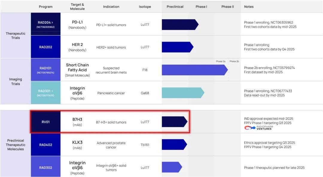This screenshot has height=177, width=323.
Task: Click the RV01 program cell
Action: point(45,122)
